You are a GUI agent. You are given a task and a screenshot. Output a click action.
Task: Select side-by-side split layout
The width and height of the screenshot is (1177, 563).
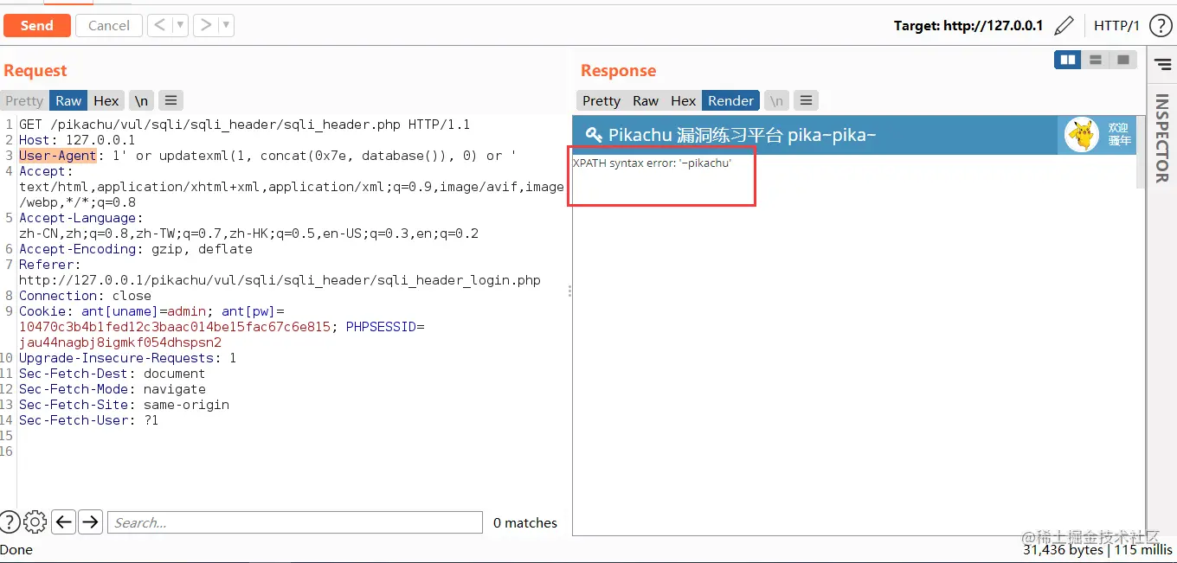pos(1067,60)
